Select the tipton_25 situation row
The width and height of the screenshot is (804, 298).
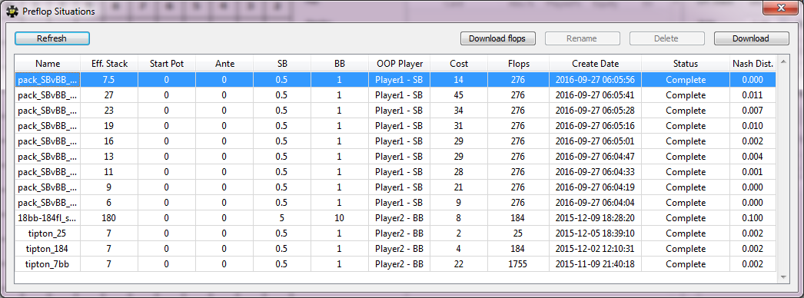point(395,233)
